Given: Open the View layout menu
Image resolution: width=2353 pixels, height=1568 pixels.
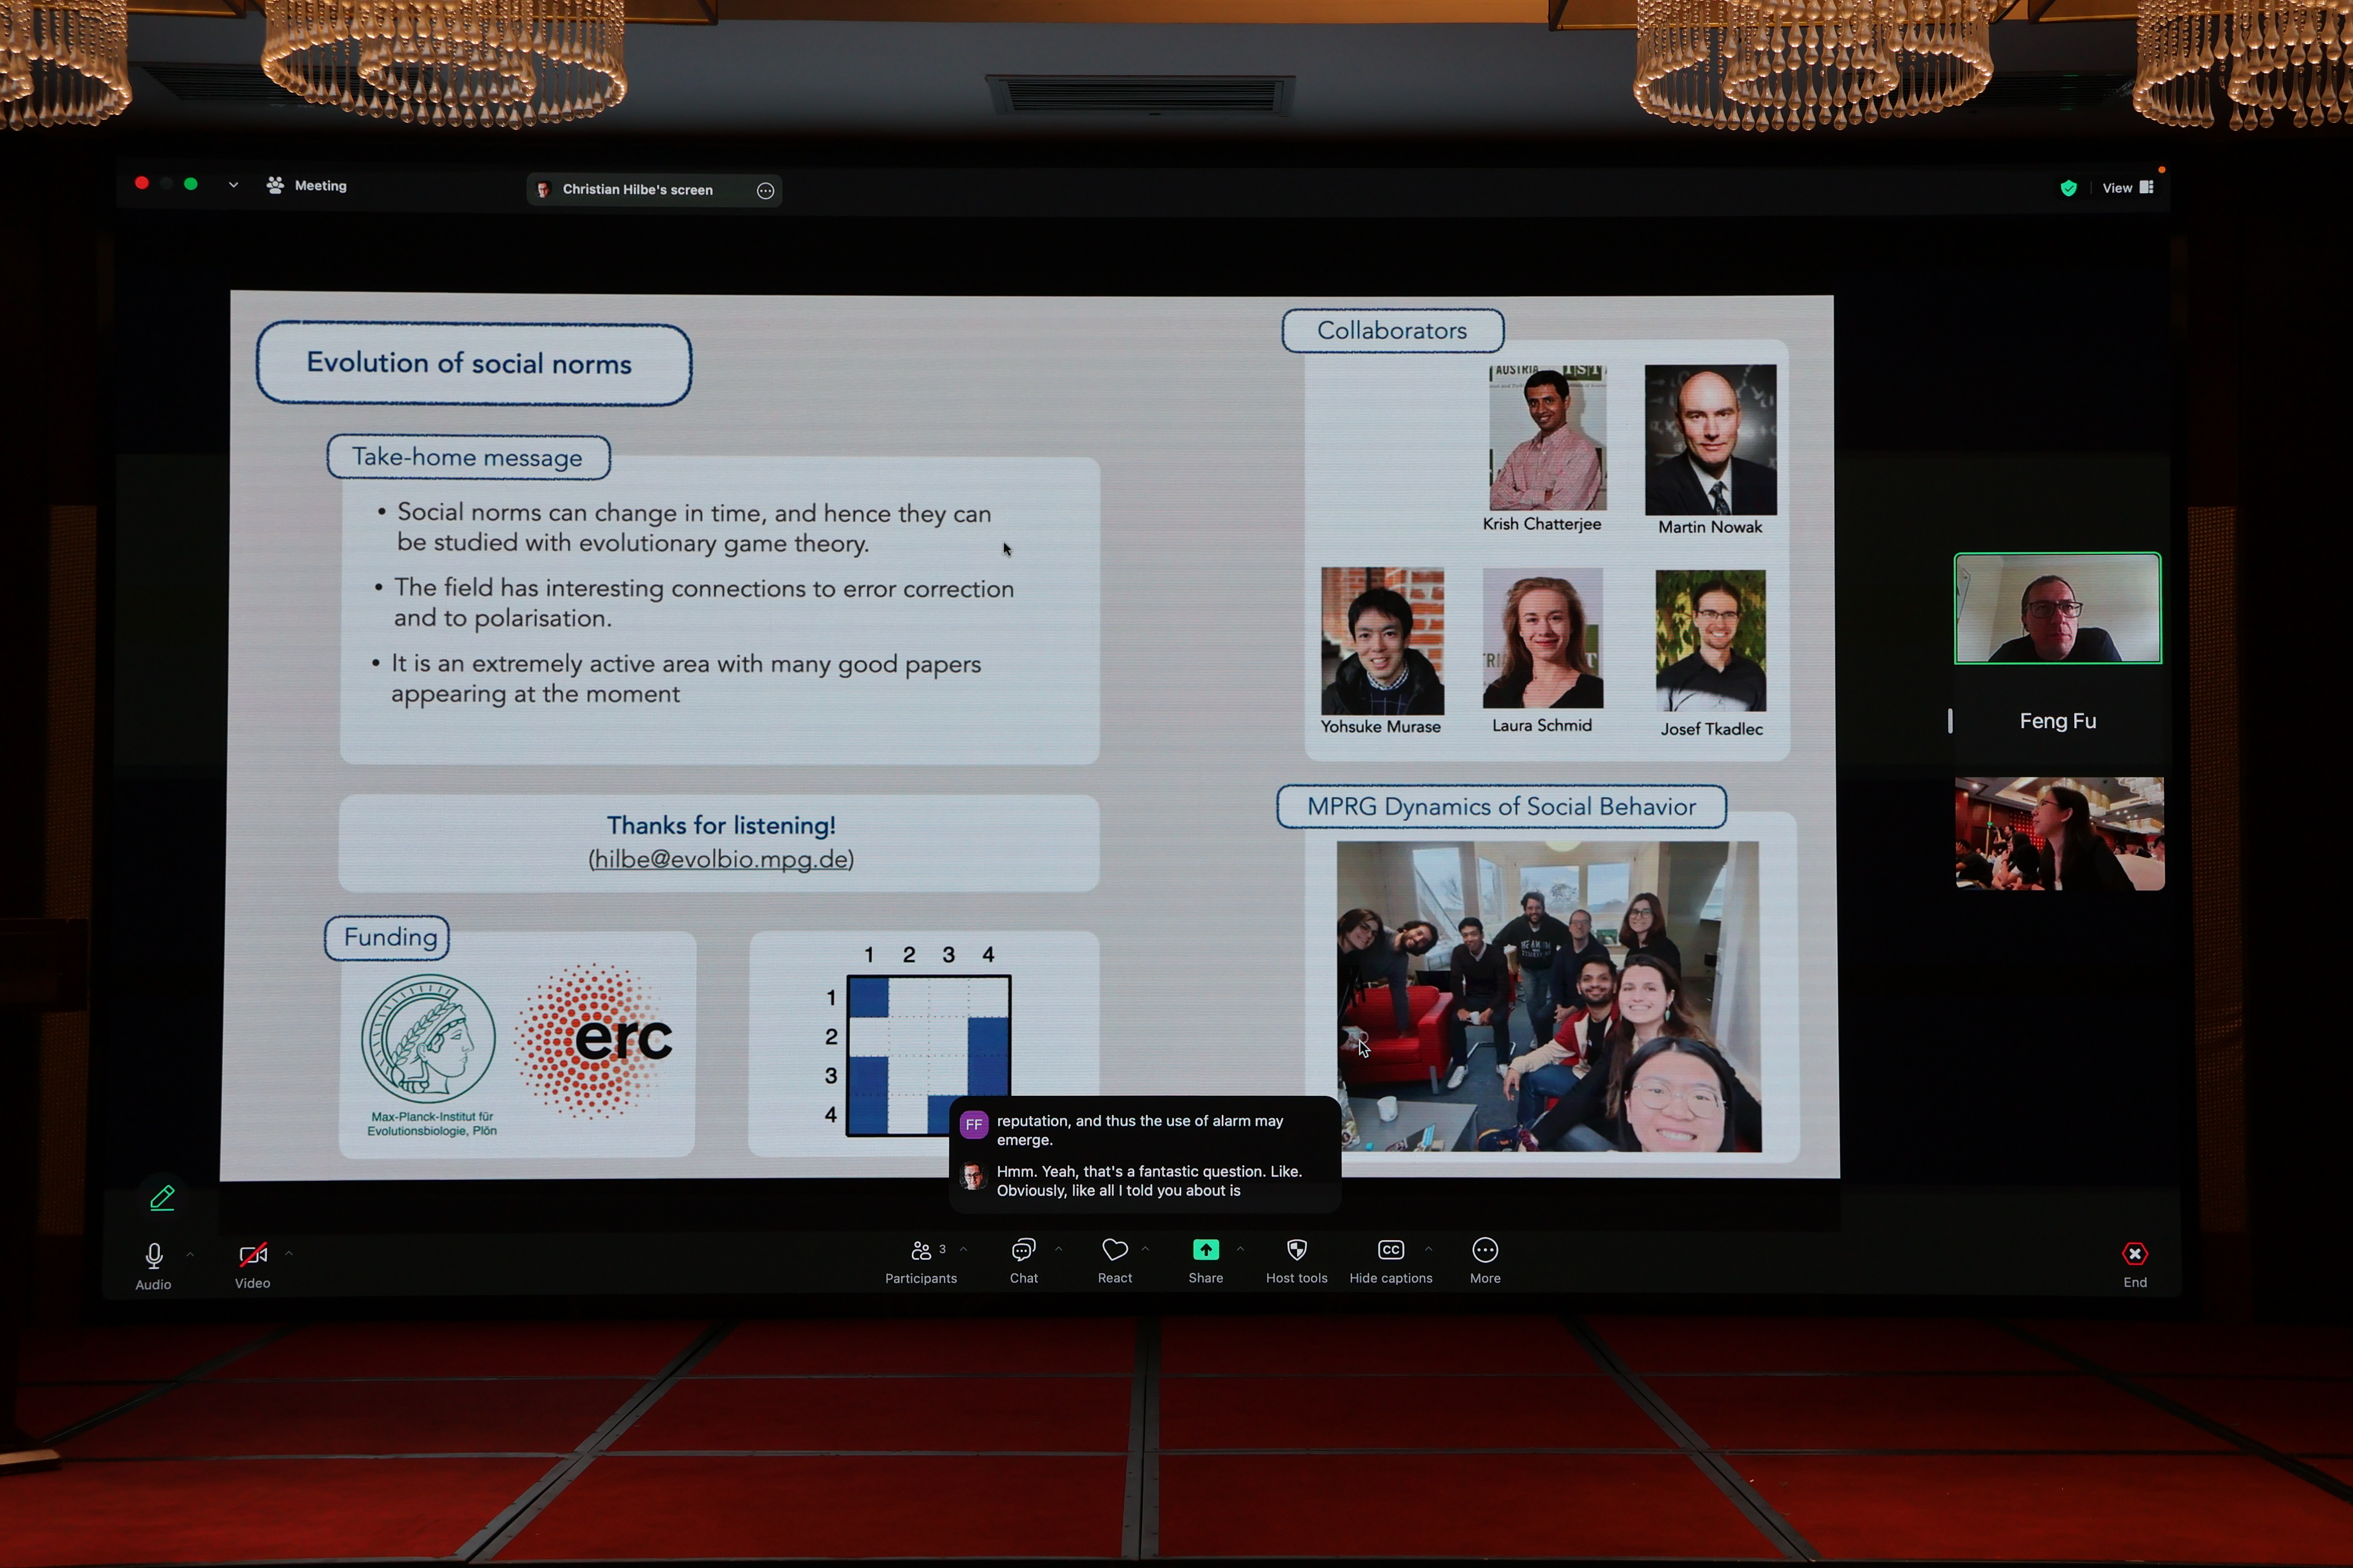Looking at the screenshot, I should coord(2127,188).
